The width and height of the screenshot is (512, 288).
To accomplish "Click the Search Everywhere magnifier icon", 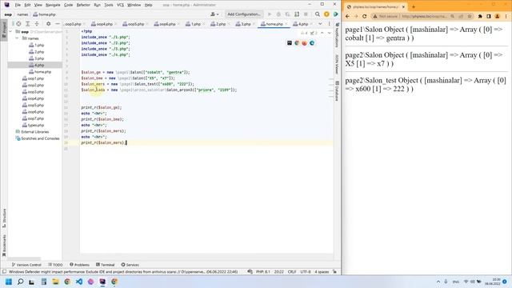I will (x=318, y=14).
